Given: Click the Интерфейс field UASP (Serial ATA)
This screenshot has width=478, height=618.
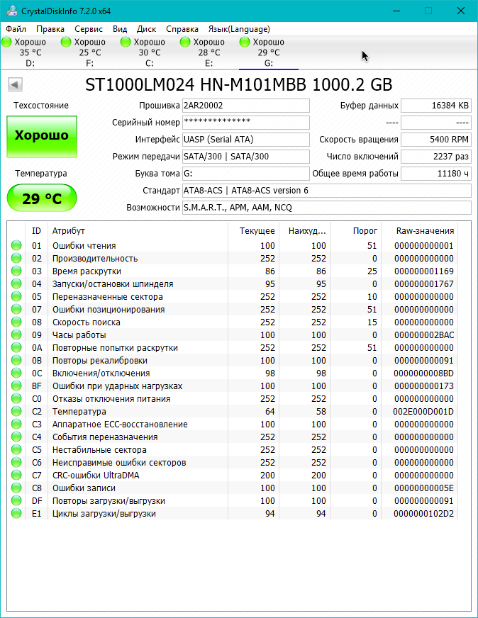Looking at the screenshot, I should pyautogui.click(x=245, y=140).
